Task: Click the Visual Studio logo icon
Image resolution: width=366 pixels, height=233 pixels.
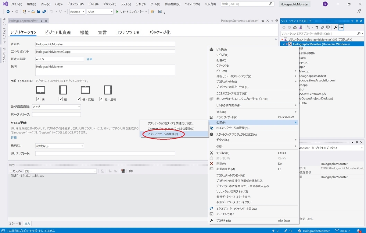Action: point(5,4)
